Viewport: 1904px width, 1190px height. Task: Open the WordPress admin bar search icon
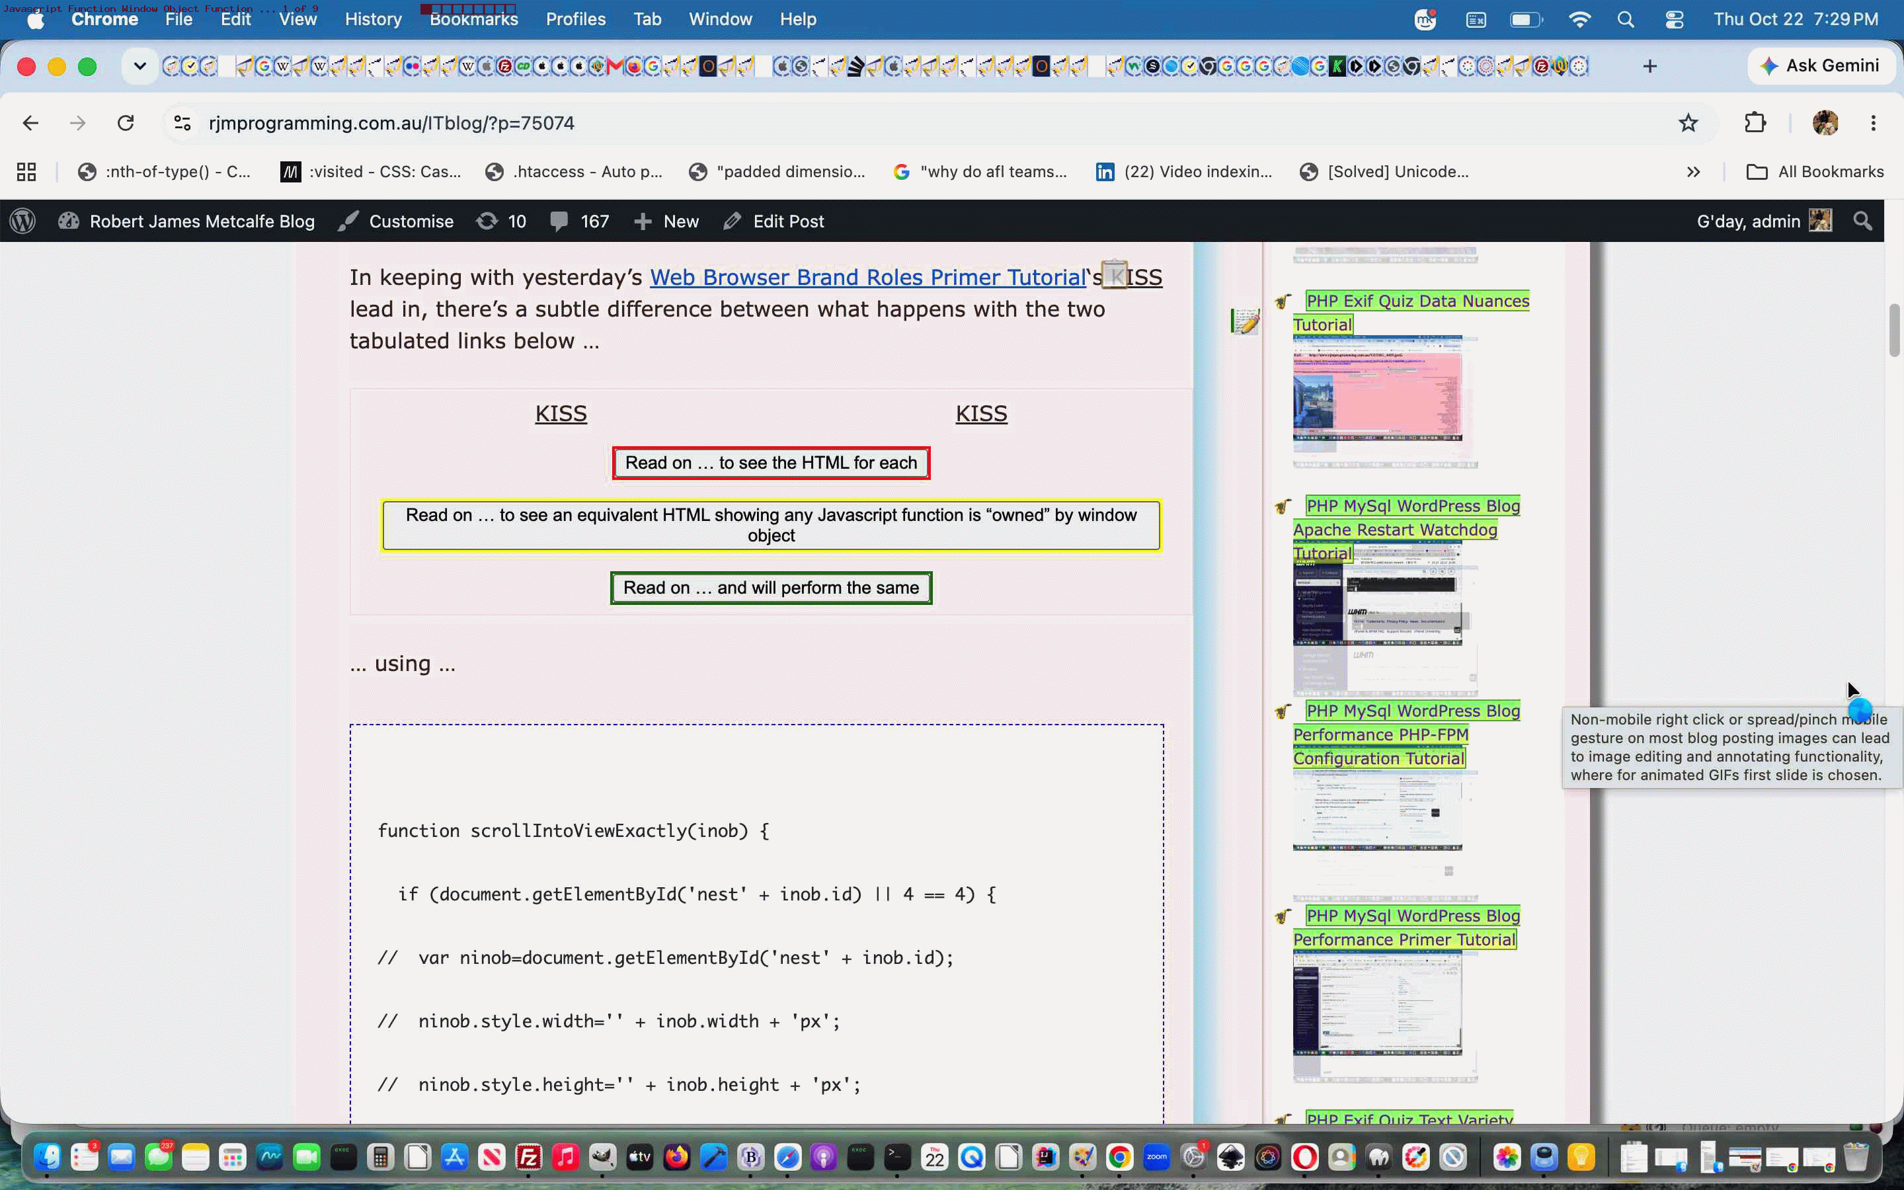coord(1862,221)
